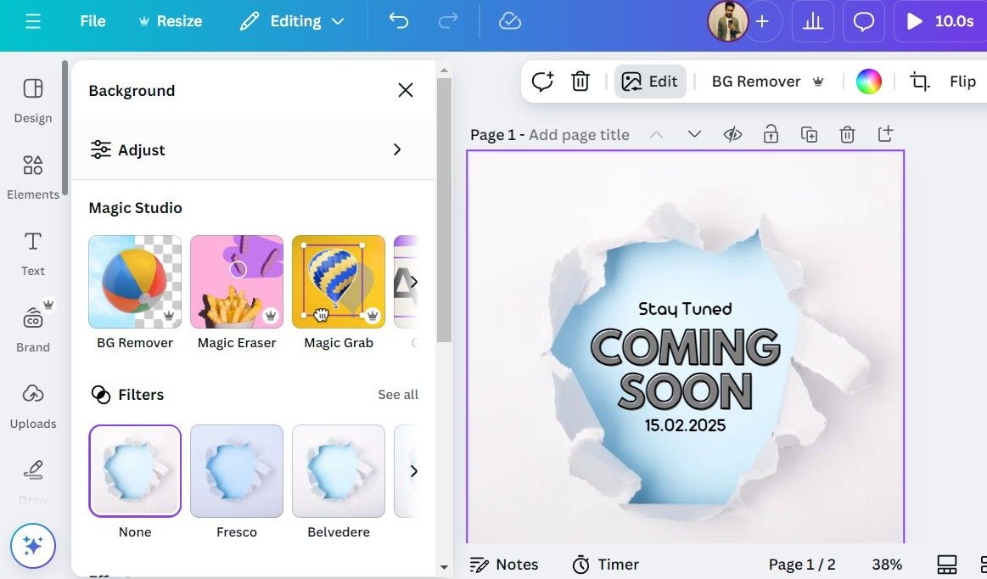Click the See all filters link

(x=398, y=394)
